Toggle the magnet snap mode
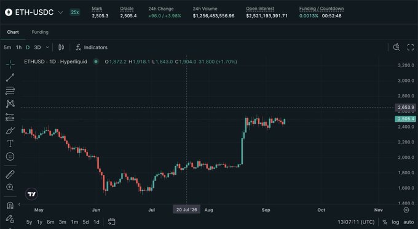 [10, 206]
